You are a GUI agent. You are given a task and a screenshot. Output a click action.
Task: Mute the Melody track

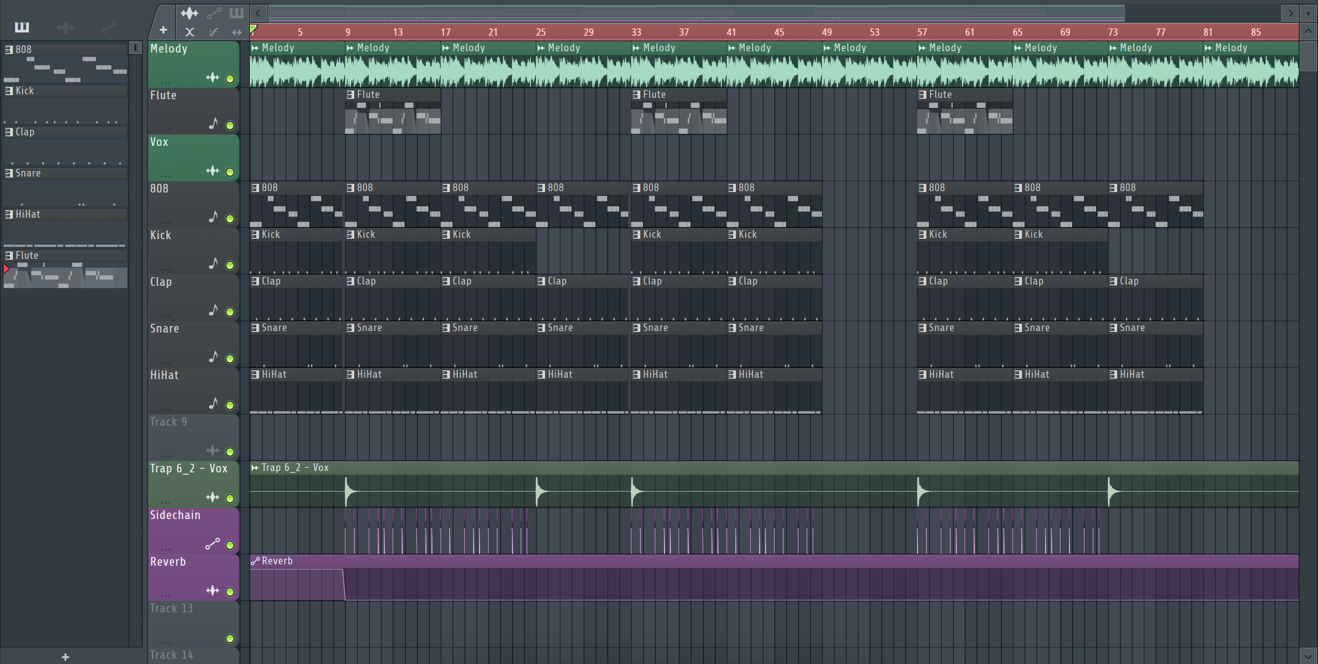pyautogui.click(x=230, y=79)
